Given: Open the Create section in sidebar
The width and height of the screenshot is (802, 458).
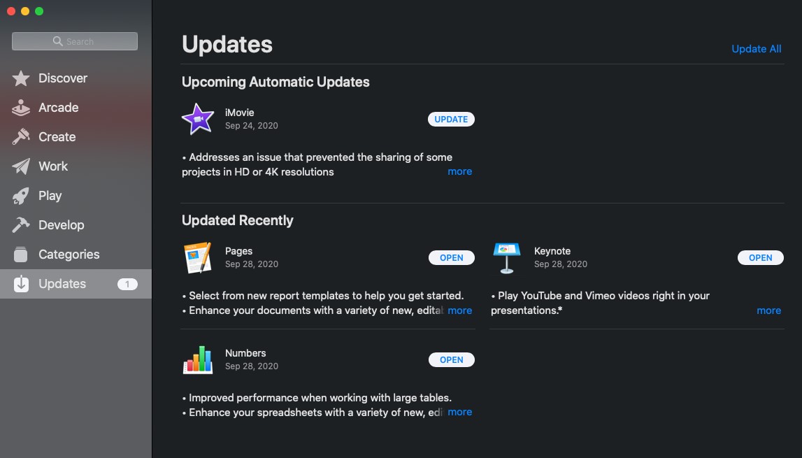Looking at the screenshot, I should (57, 137).
